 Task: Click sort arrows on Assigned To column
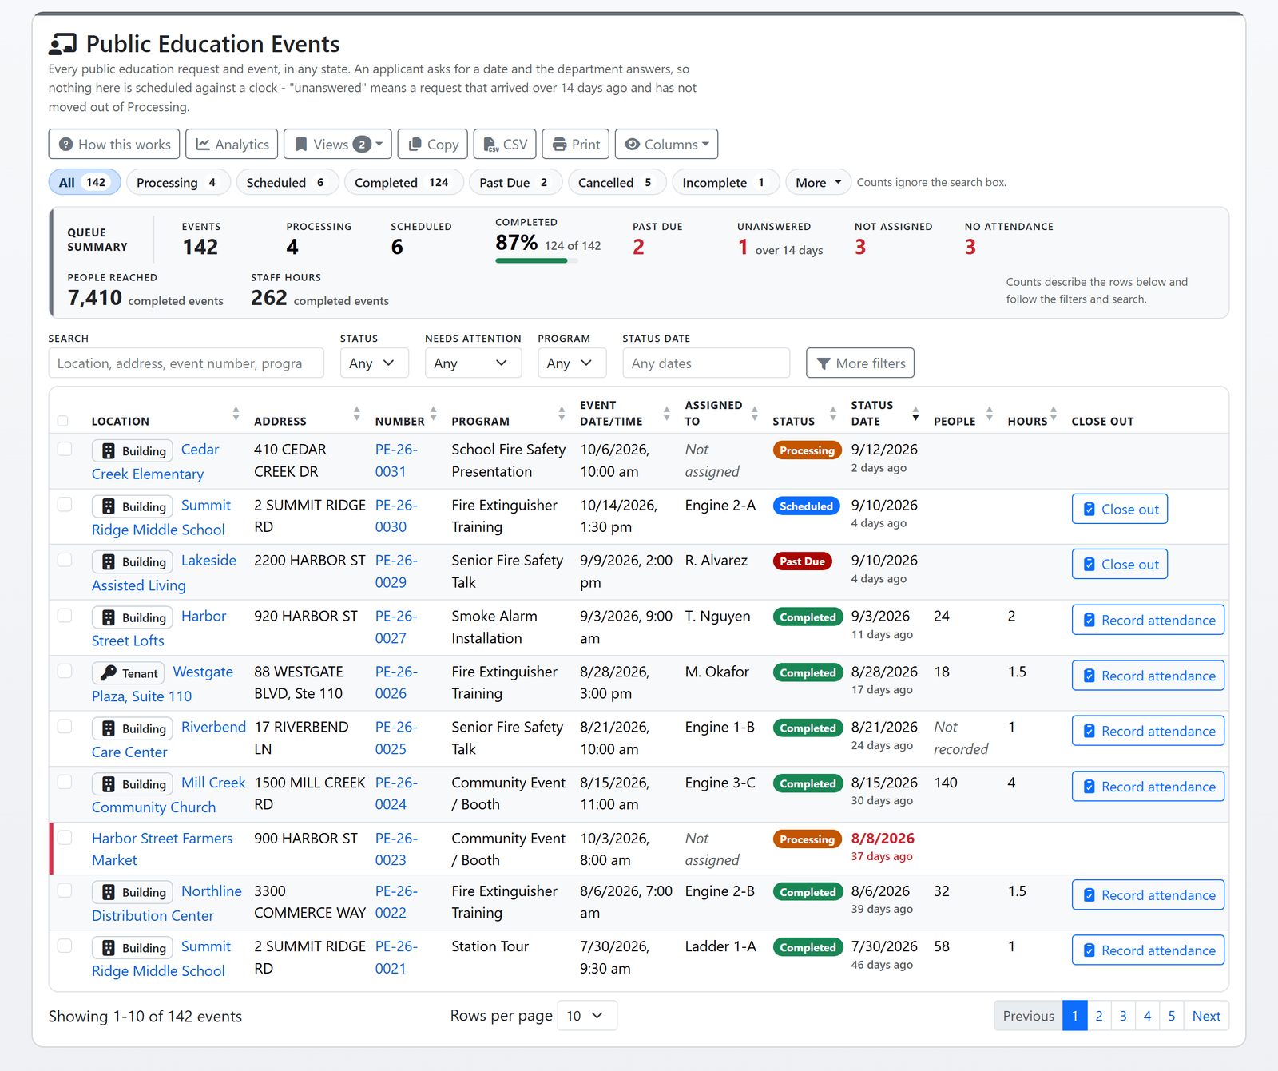(754, 414)
